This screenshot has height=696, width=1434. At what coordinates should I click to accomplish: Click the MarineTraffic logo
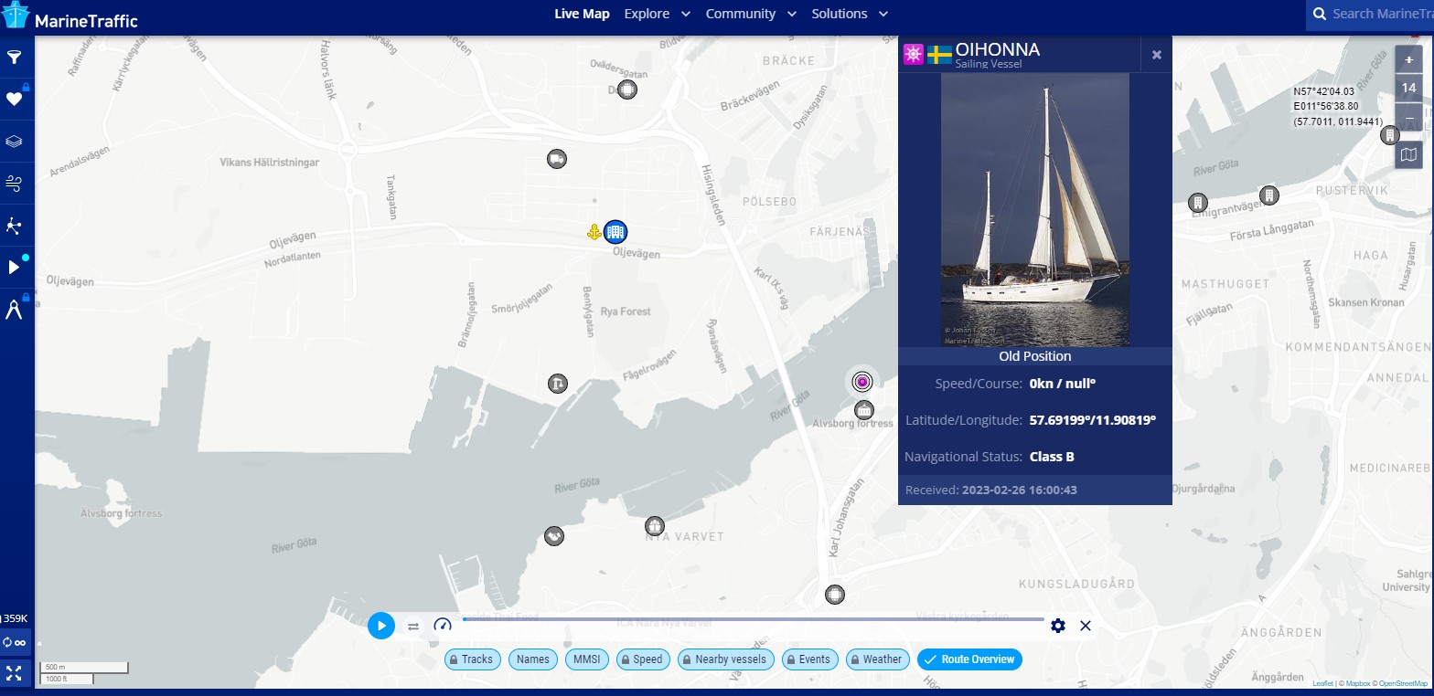pos(70,17)
